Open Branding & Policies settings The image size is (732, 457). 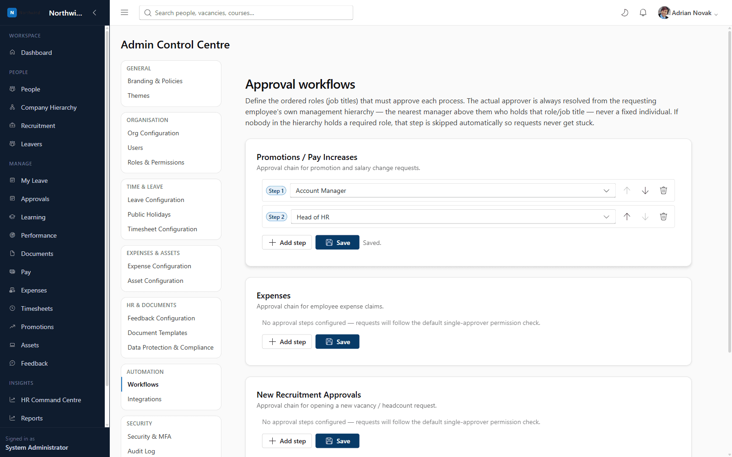[x=155, y=81]
